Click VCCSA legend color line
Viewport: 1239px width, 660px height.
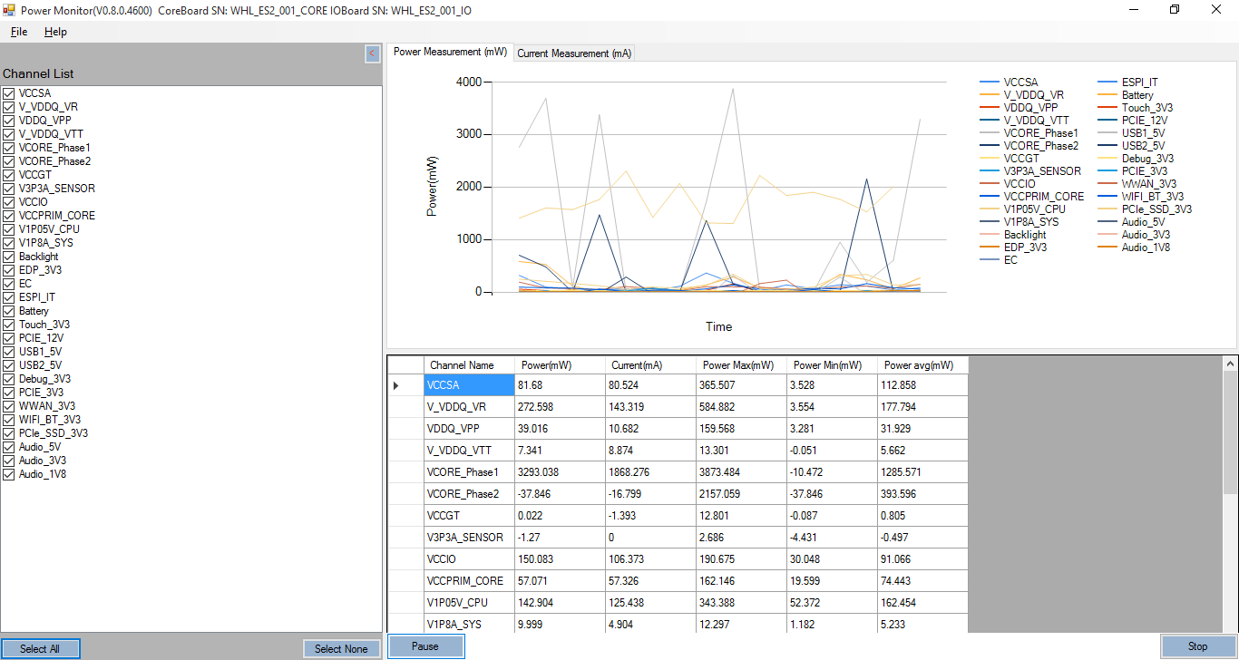(x=989, y=82)
